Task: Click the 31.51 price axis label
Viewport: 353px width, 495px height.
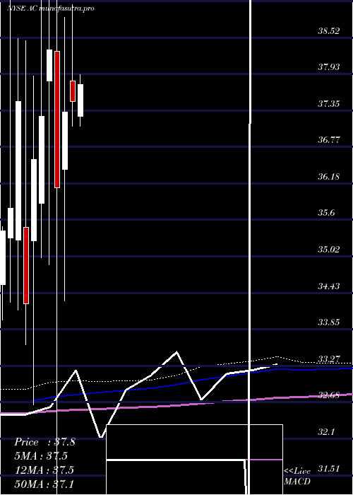Action: [329, 468]
